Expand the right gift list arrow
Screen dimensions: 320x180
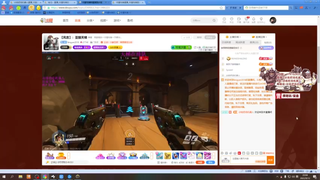tap(214, 156)
